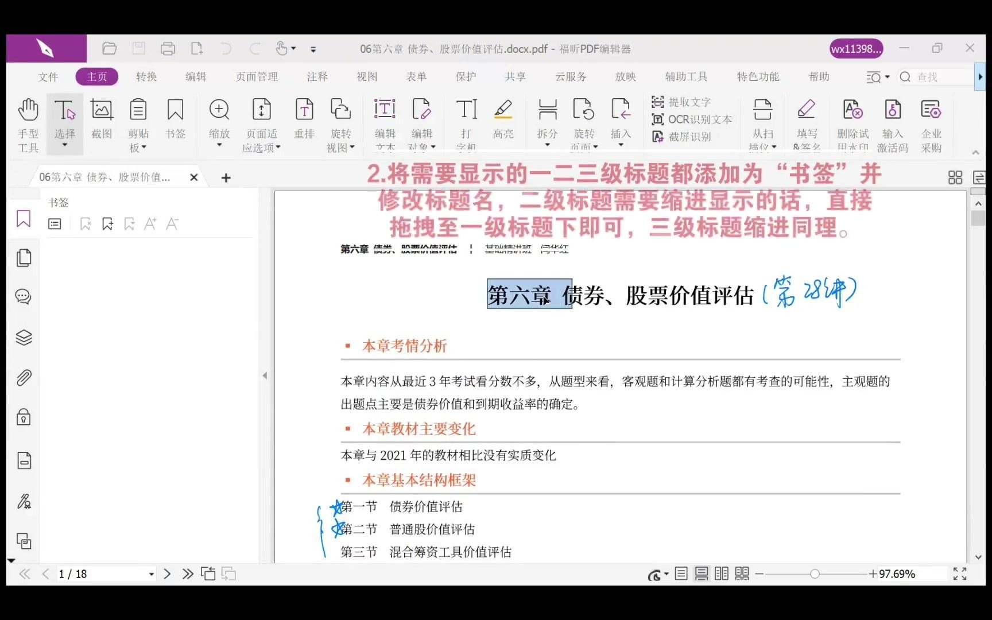
Task: Click OCR Recognize Text (OCR识别文本)
Action: point(692,119)
